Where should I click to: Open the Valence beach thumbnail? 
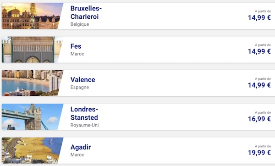pyautogui.click(x=33, y=83)
